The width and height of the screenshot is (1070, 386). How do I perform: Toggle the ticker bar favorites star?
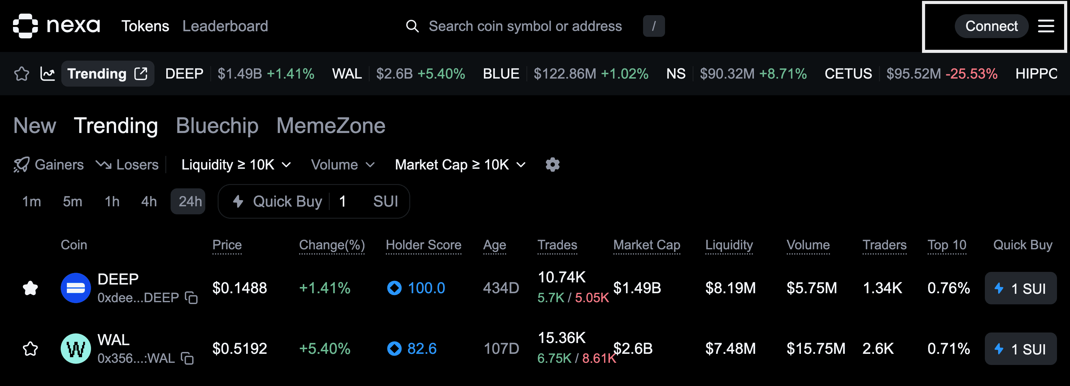click(22, 74)
